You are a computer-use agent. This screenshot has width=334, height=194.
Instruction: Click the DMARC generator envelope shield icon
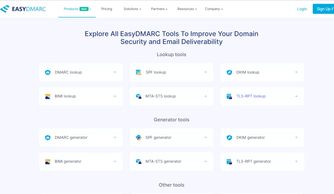tap(48, 137)
